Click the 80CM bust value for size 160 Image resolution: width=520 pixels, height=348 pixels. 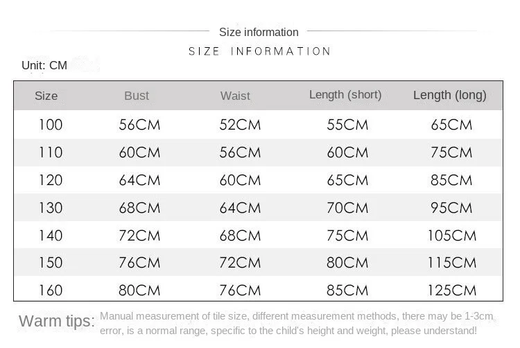[139, 290]
